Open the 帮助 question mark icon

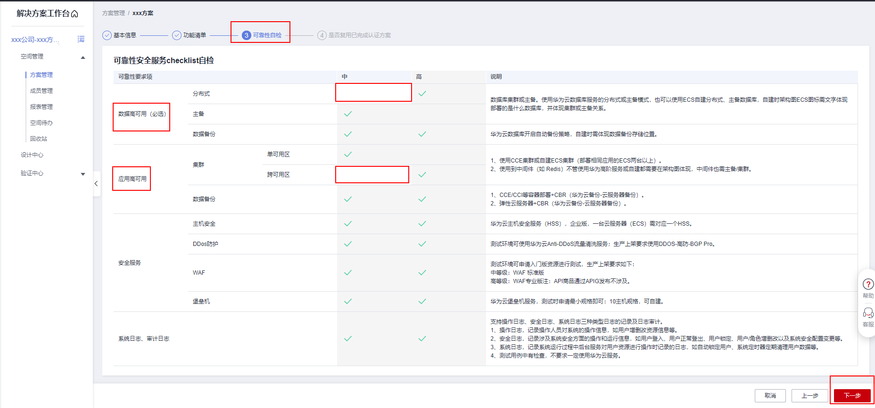click(x=868, y=284)
